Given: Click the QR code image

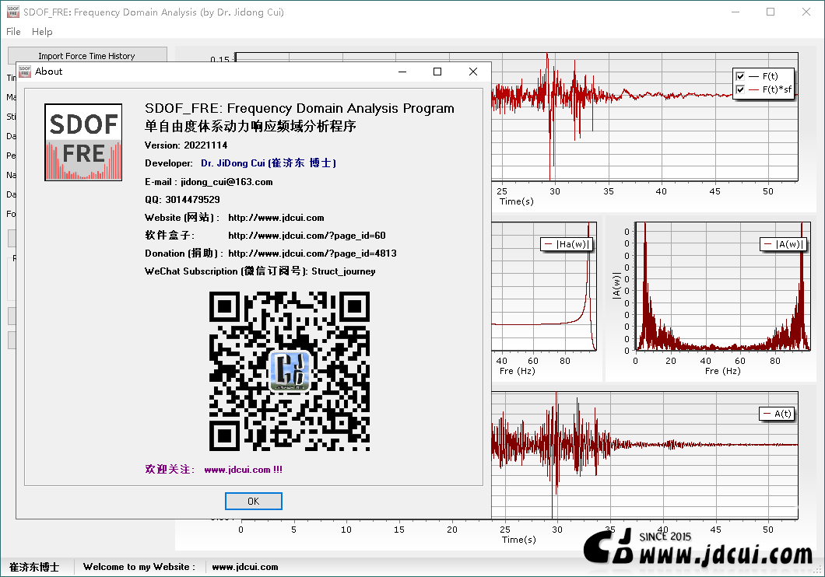Looking at the screenshot, I should click(290, 371).
